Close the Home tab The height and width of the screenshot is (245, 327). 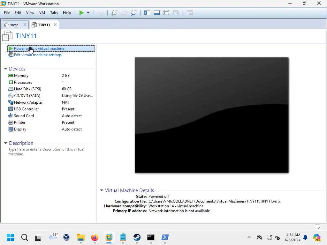click(x=25, y=25)
